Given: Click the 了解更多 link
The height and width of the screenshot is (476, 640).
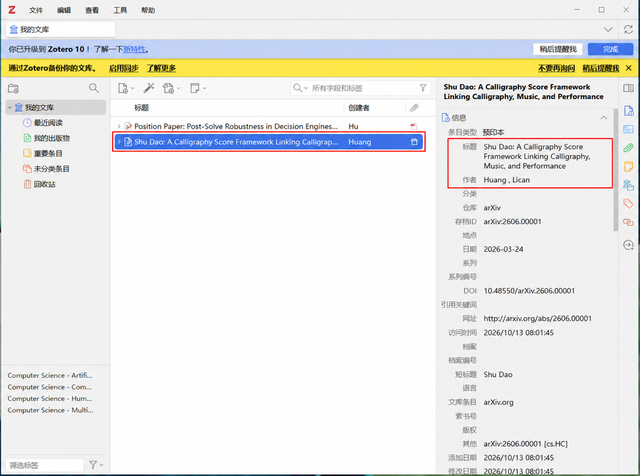Looking at the screenshot, I should coord(161,68).
